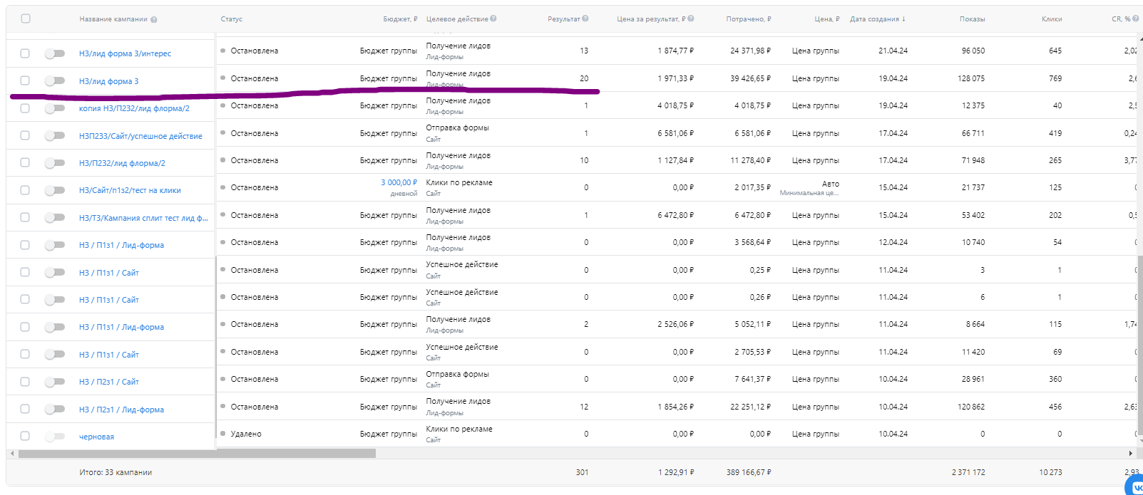Open campaign link НЗ/лид форма 3
The image size is (1143, 495).
(109, 81)
